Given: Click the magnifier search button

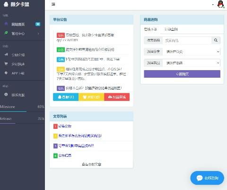Looking at the screenshot, I should click(x=216, y=40).
